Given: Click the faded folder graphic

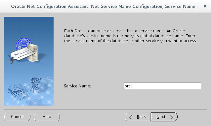Looking at the screenshot, I should (34, 102).
